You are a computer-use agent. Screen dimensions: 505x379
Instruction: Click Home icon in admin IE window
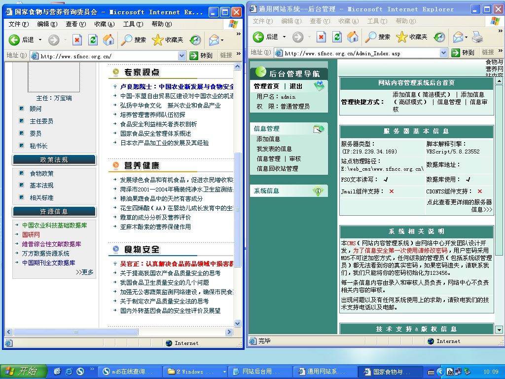pos(353,37)
